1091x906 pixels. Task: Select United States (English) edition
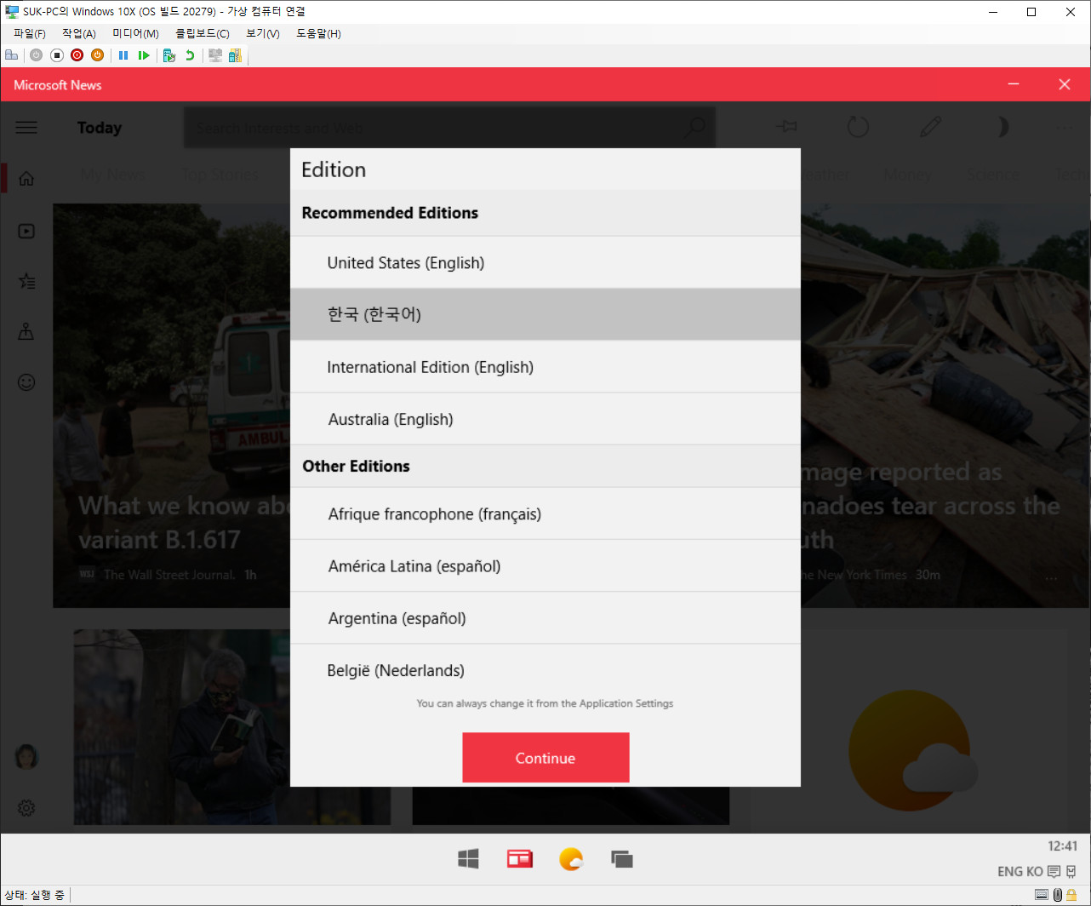click(545, 262)
